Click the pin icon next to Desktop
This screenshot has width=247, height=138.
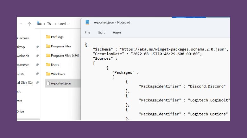coord(37,47)
